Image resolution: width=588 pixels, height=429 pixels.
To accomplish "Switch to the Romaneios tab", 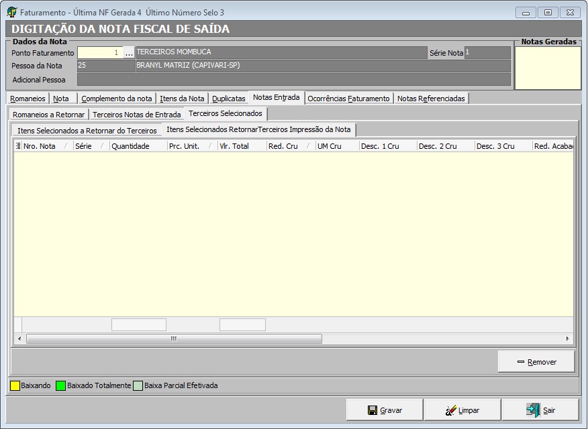I will coord(28,99).
